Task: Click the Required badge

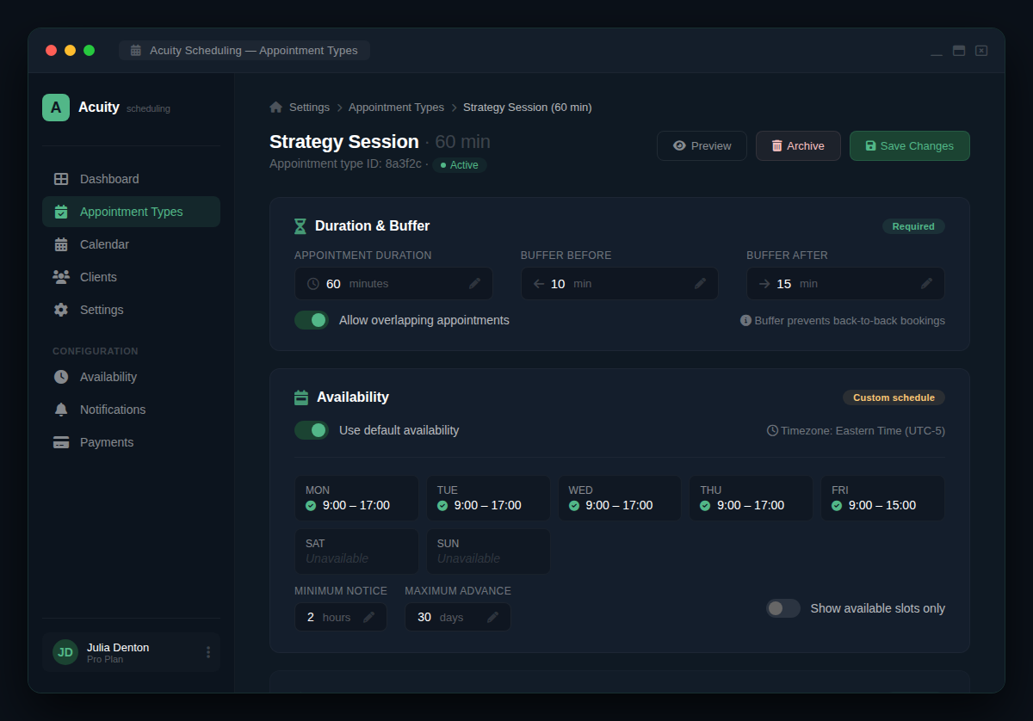Action: pos(913,226)
